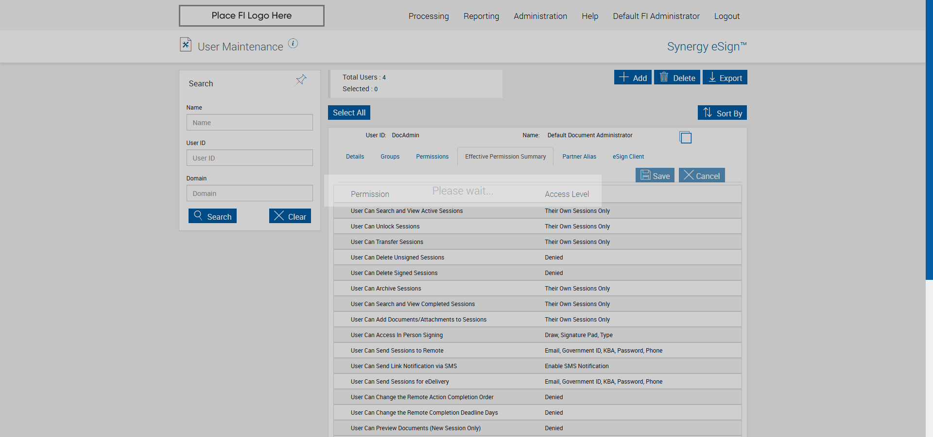Open the Help menu

590,16
